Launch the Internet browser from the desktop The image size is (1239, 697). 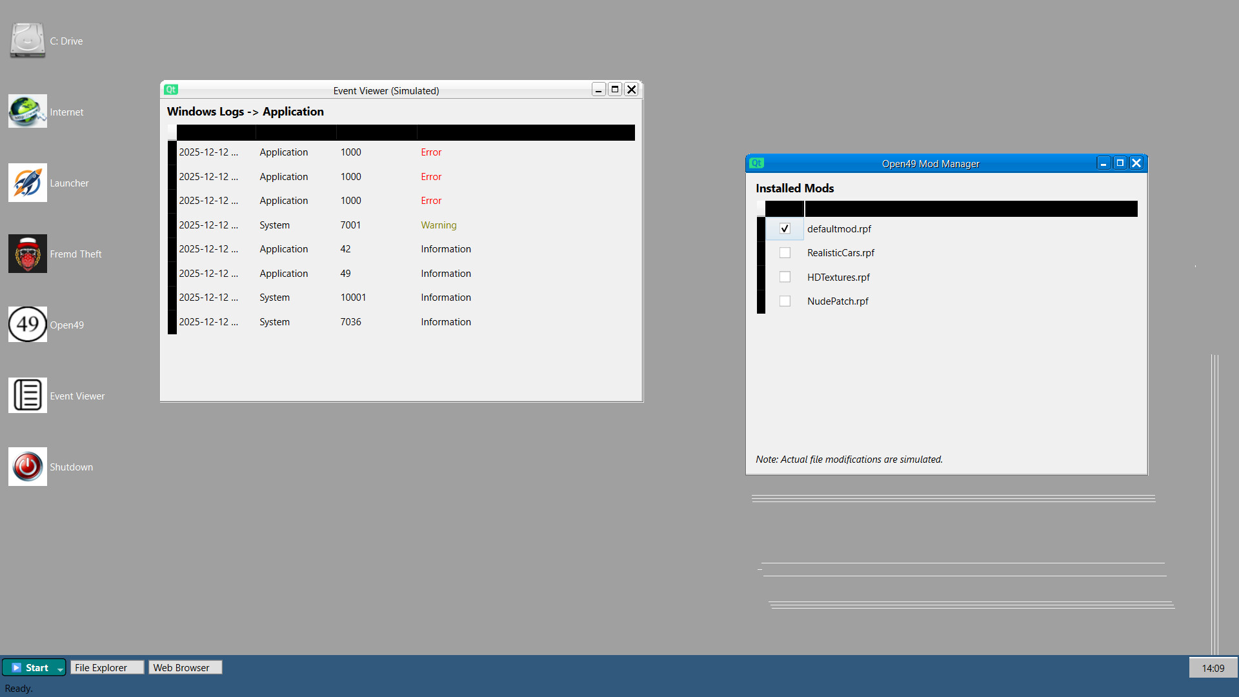[x=27, y=111]
